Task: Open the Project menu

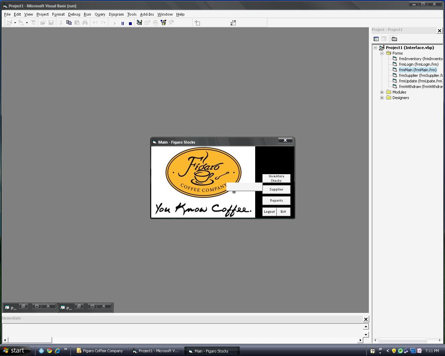Action: point(42,14)
